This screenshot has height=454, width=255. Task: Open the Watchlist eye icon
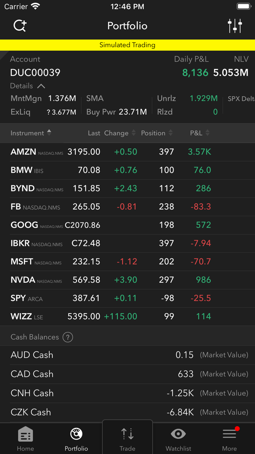[x=178, y=434]
